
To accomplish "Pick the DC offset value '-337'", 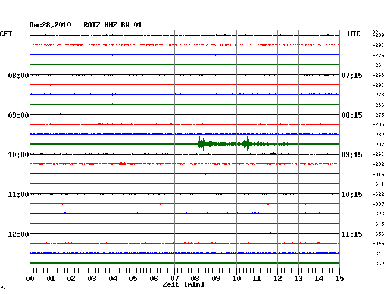I will [x=378, y=204].
